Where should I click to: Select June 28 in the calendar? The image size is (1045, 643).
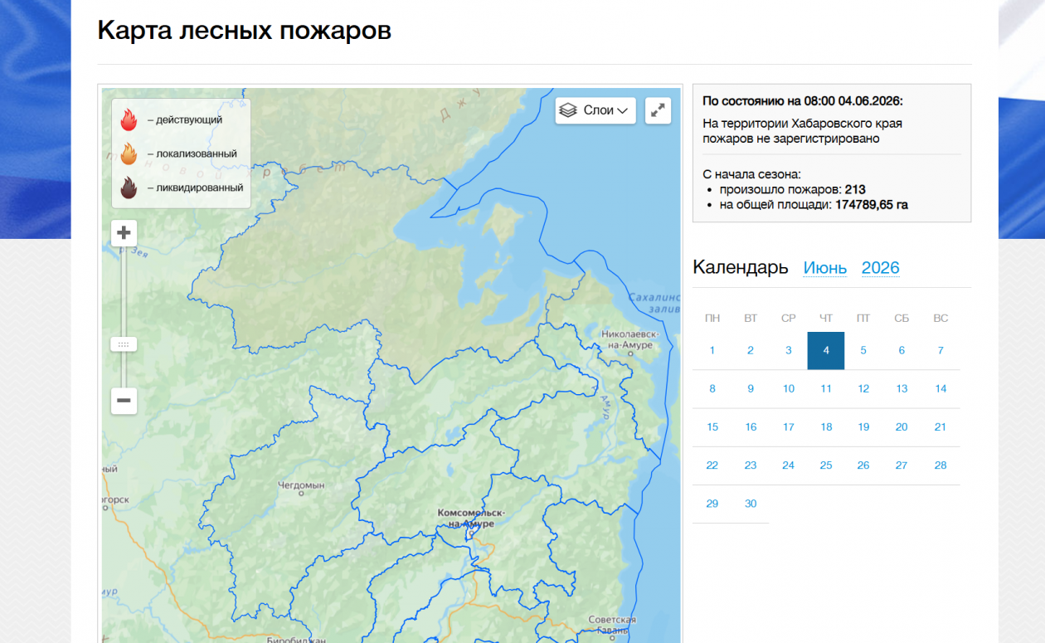941,465
